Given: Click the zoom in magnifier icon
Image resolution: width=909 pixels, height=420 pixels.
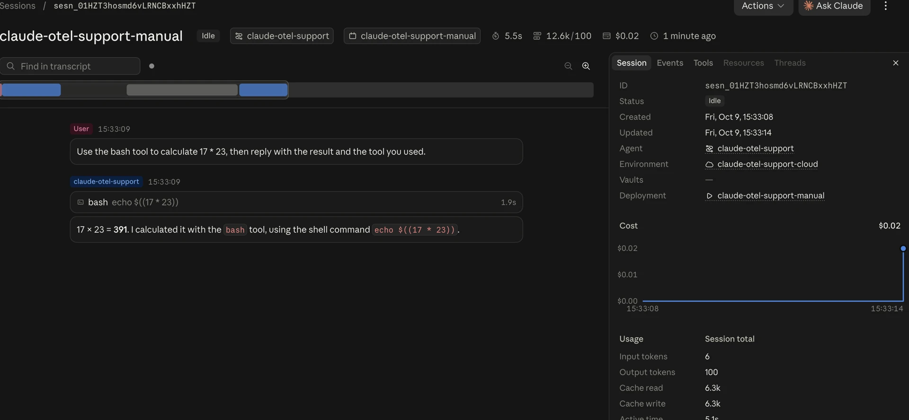Looking at the screenshot, I should (x=586, y=66).
